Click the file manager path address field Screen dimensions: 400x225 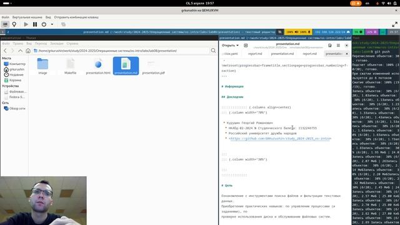point(121,51)
